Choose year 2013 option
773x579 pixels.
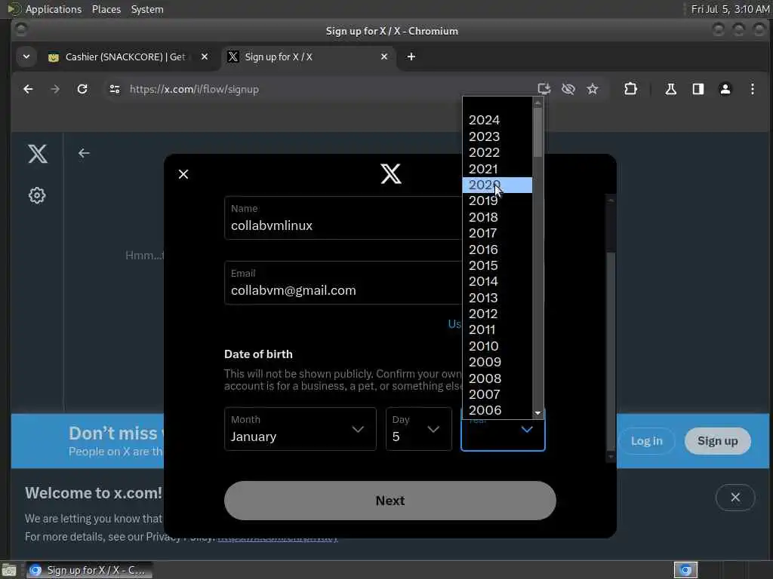pyautogui.click(x=497, y=298)
